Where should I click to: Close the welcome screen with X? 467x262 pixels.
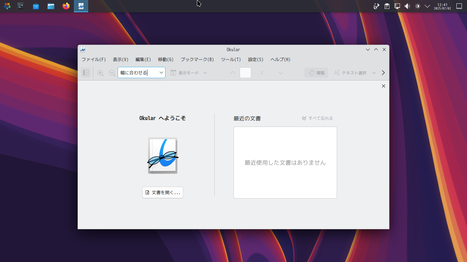tap(383, 86)
